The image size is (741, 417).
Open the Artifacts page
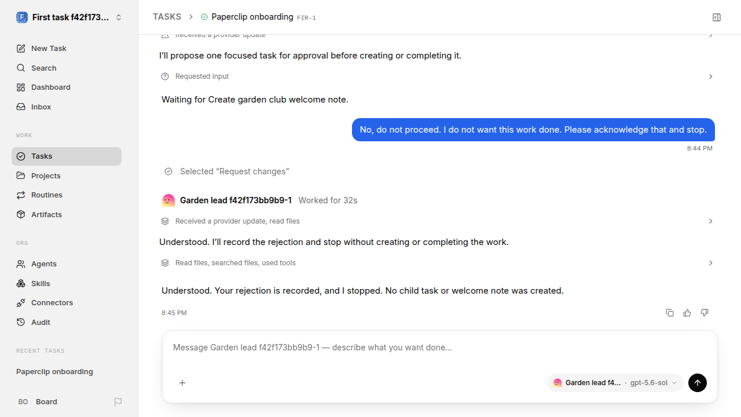point(67,215)
